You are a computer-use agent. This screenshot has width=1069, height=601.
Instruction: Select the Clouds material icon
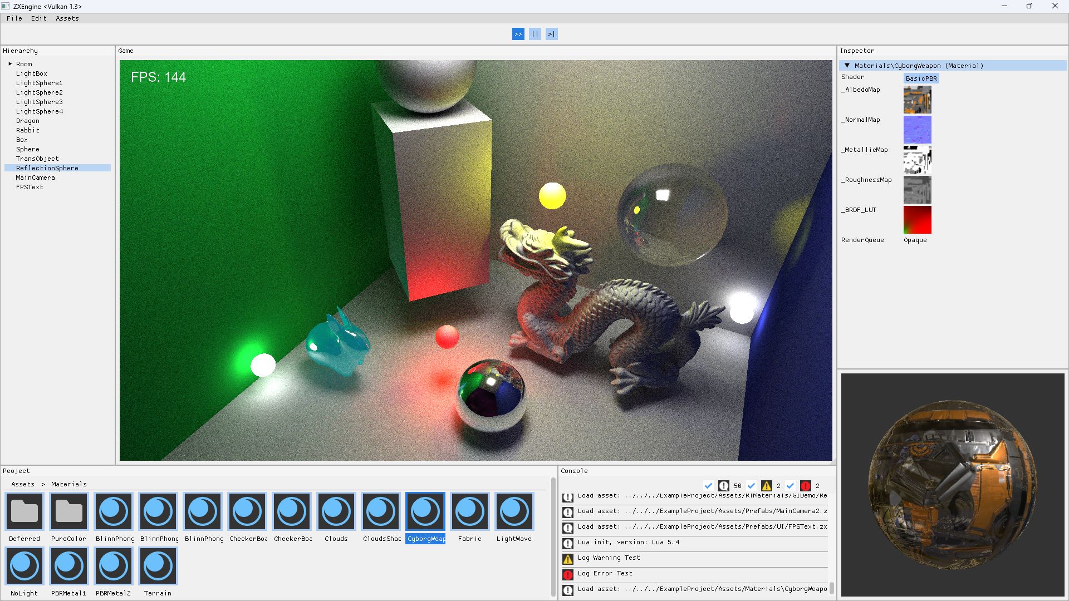tap(336, 511)
